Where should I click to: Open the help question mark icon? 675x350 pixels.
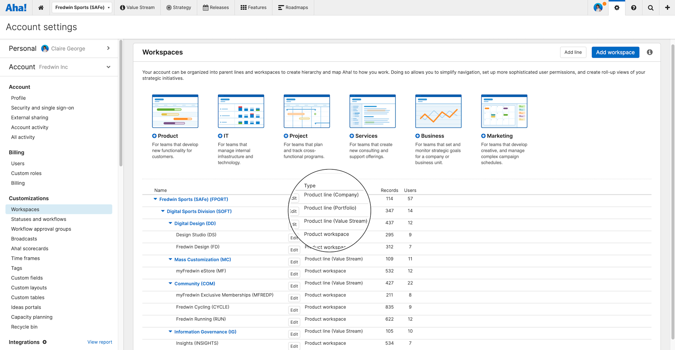633,7
